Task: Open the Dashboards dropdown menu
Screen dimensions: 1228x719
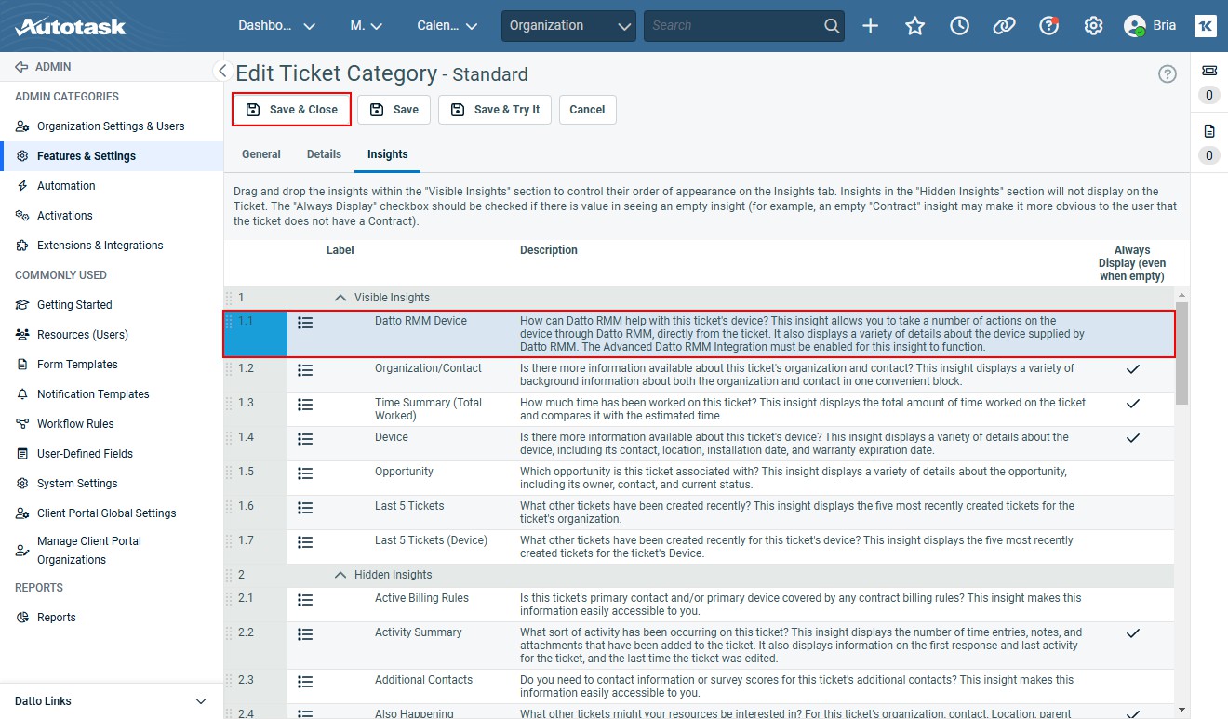Action: 276,26
